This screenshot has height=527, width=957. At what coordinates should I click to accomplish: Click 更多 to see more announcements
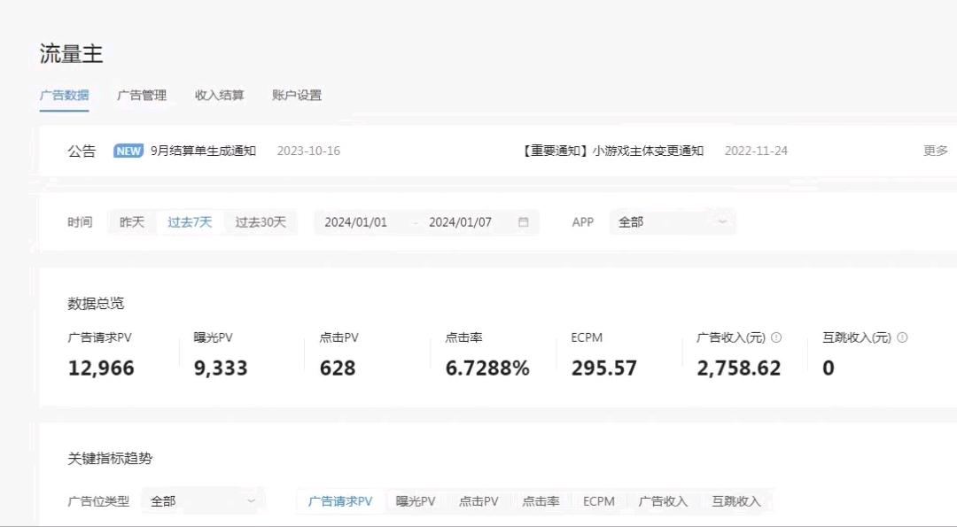click(935, 151)
